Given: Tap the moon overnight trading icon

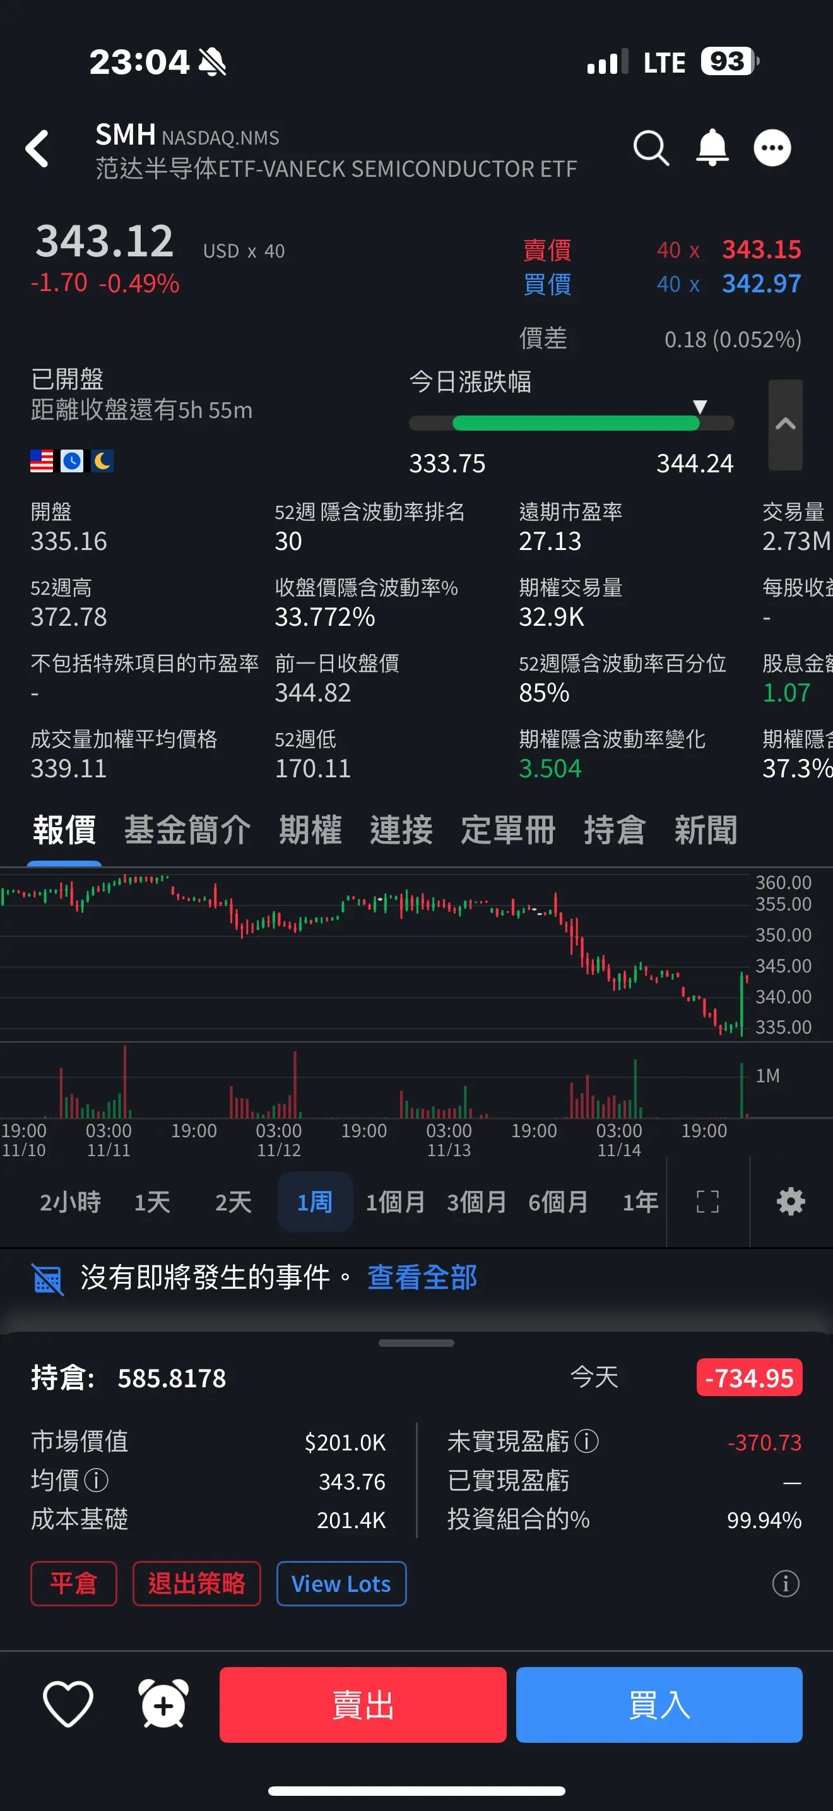Looking at the screenshot, I should click(102, 461).
